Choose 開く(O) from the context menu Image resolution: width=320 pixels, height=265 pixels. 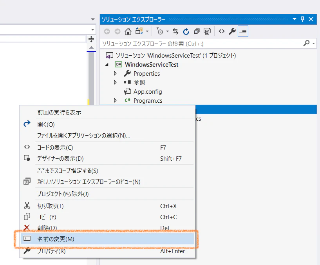coord(107,124)
